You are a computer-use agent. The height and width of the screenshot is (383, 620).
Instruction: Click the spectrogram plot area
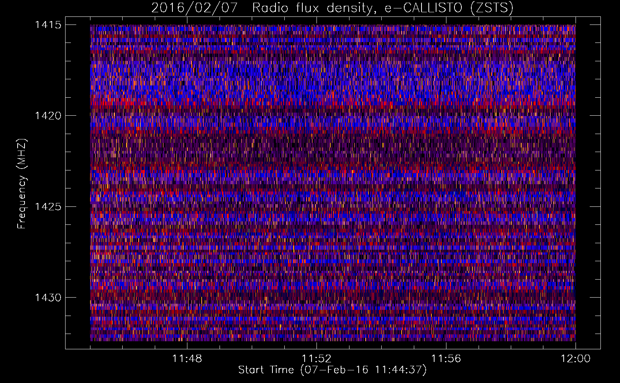coord(333,183)
